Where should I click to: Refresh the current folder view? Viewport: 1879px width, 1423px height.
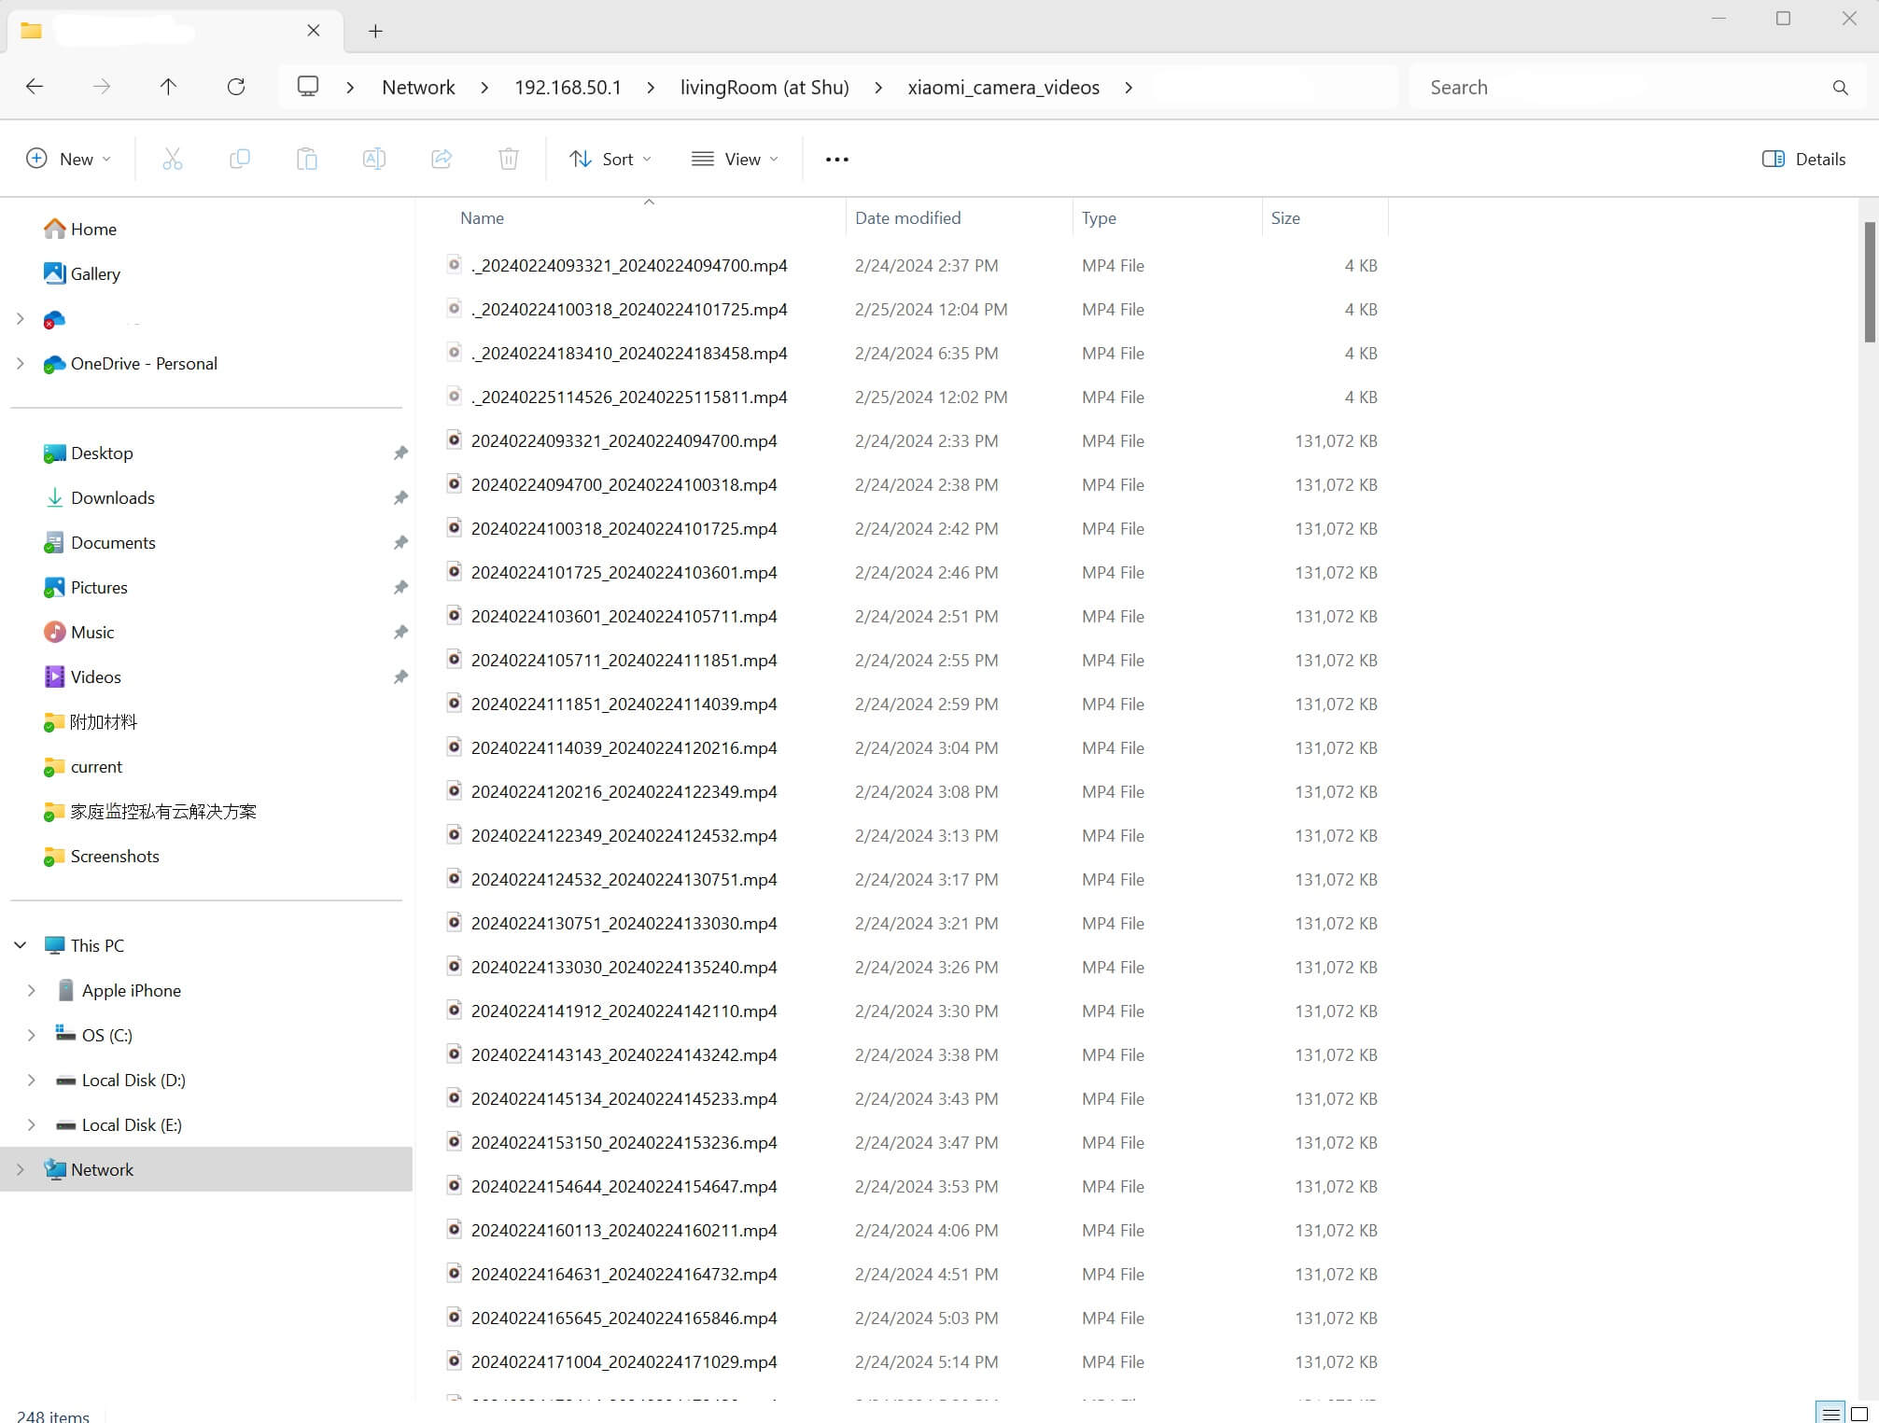pyautogui.click(x=236, y=87)
